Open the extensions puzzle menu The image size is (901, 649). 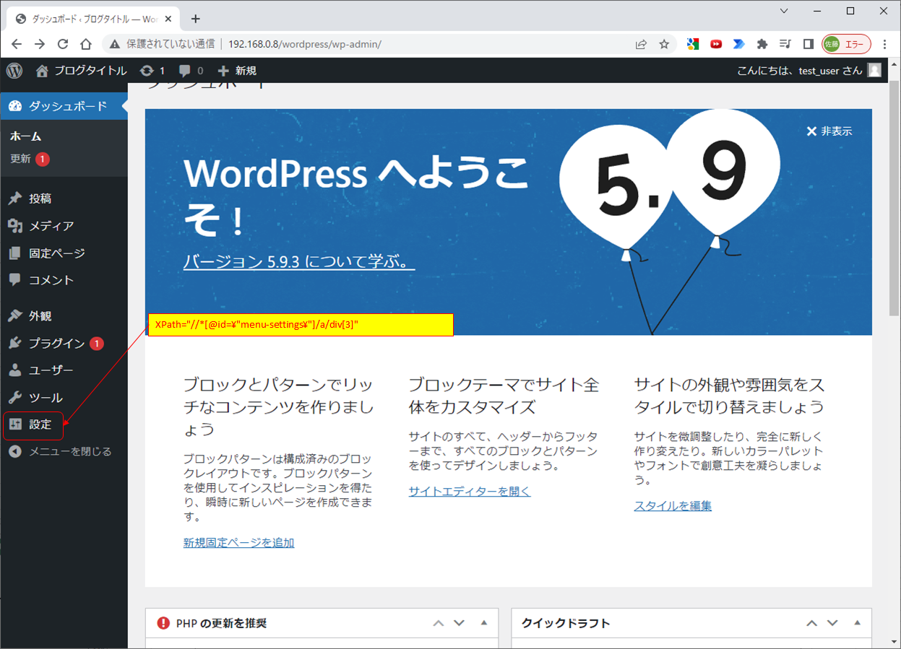pos(762,44)
